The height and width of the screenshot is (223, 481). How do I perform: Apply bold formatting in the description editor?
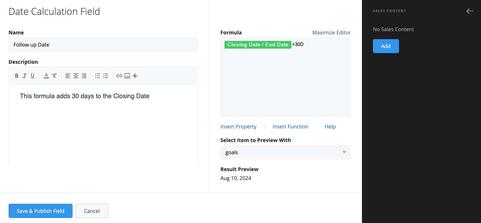tap(17, 76)
